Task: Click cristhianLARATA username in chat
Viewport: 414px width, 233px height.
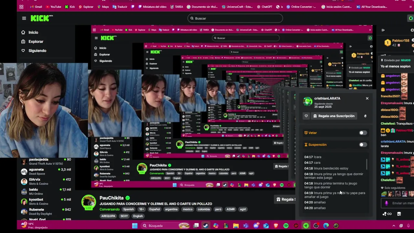Action: coord(393,142)
